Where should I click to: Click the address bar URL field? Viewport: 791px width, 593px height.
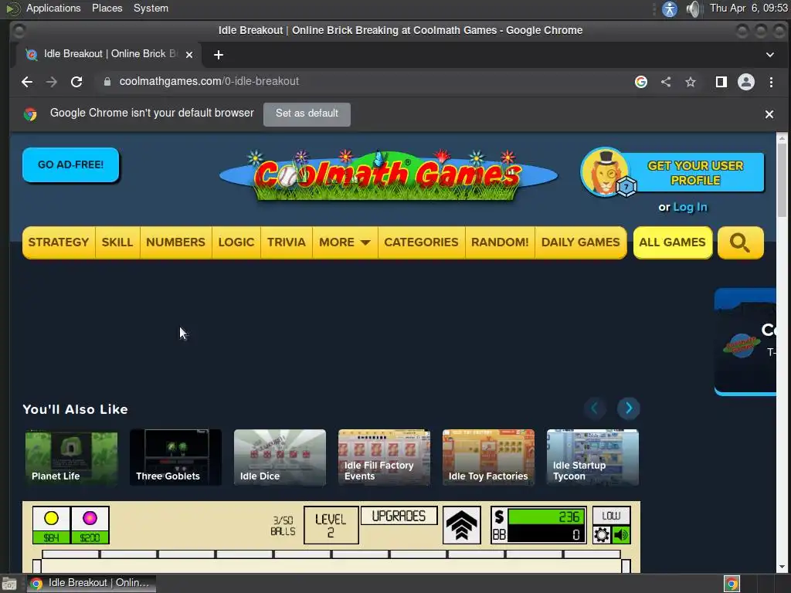coord(363,82)
